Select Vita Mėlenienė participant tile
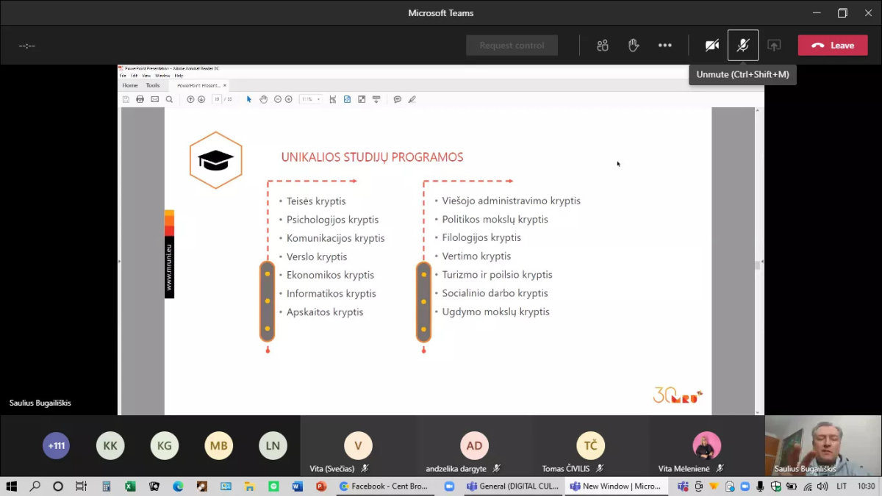 706,446
